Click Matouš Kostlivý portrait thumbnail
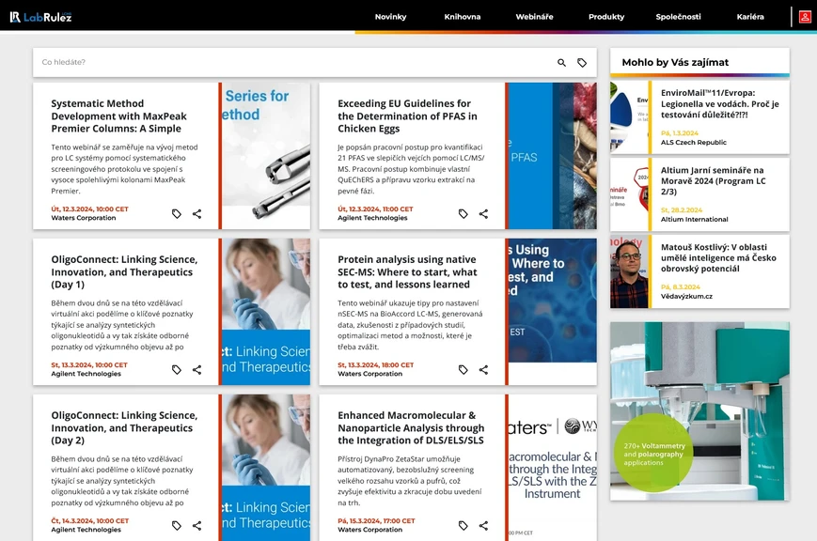This screenshot has width=817, height=541. (629, 271)
